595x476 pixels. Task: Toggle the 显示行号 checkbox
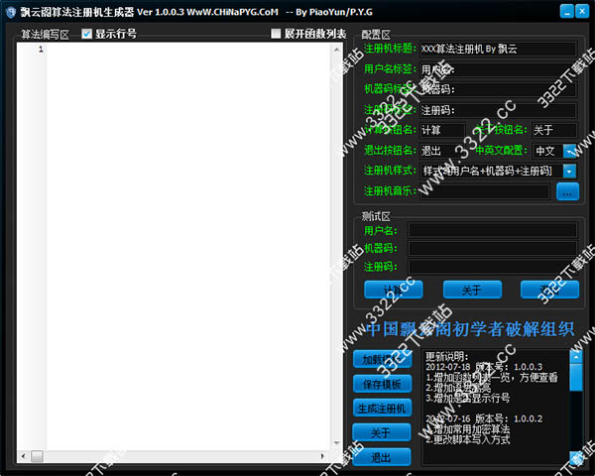click(87, 34)
